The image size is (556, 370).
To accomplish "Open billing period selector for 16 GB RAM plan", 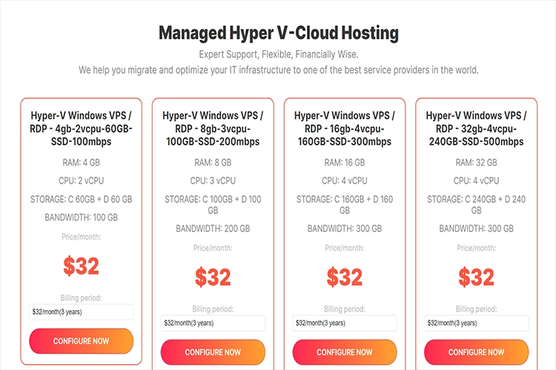I will (x=345, y=323).
